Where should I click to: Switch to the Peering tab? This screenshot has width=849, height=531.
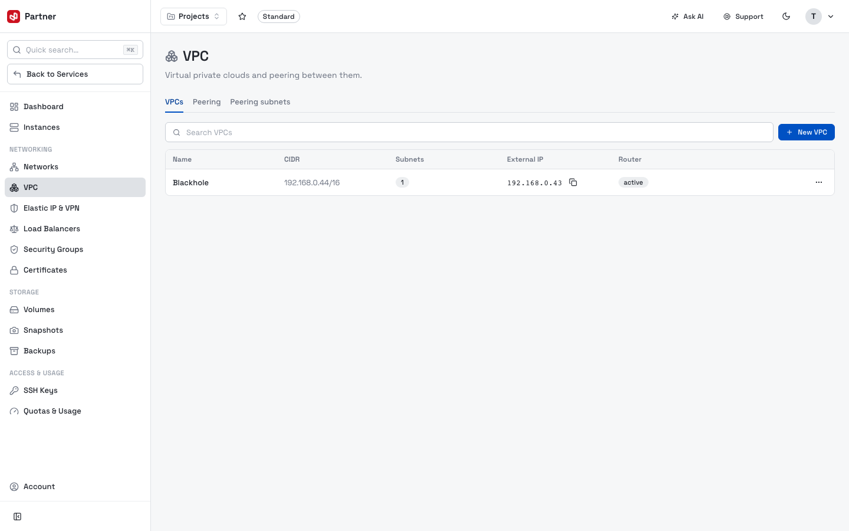[206, 102]
